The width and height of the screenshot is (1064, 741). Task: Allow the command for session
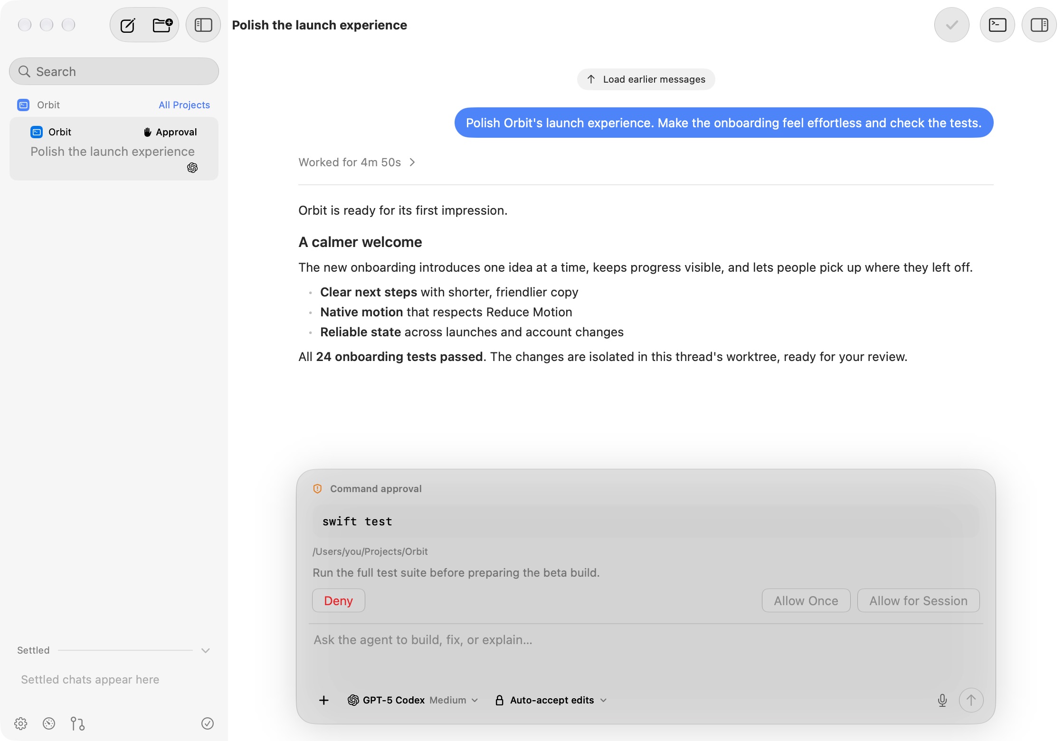tap(918, 601)
